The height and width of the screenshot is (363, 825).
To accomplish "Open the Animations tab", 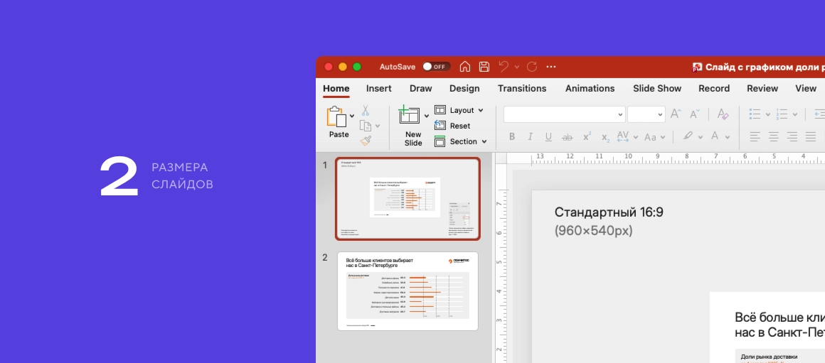I will pyautogui.click(x=590, y=88).
